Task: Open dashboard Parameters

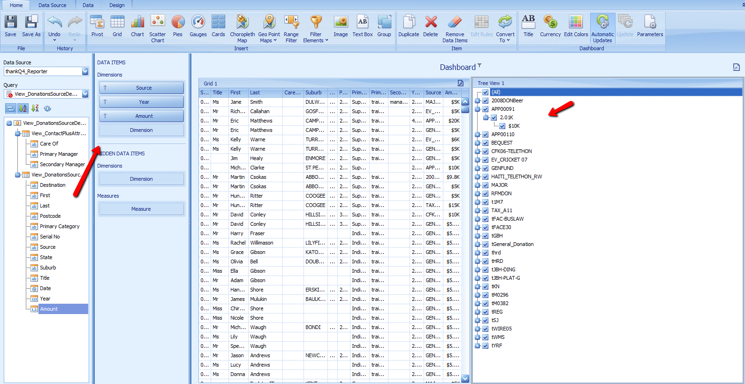Action: (650, 26)
